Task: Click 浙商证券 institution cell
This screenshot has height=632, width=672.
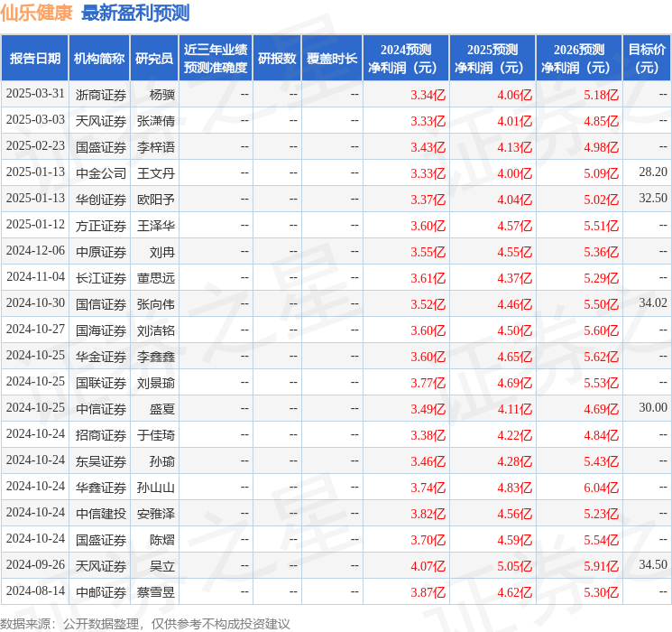Action: click(x=101, y=95)
